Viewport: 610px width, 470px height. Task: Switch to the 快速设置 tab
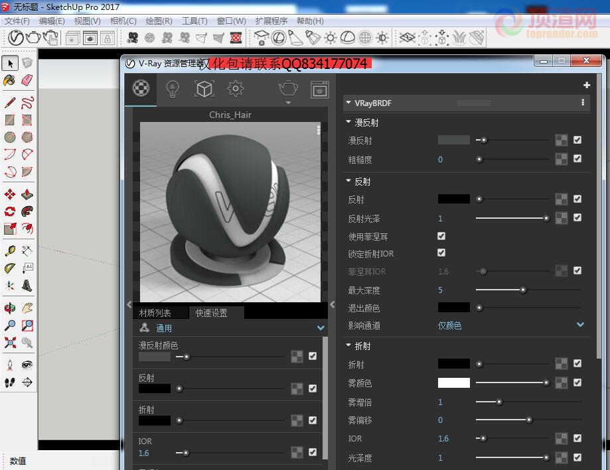[x=211, y=313]
